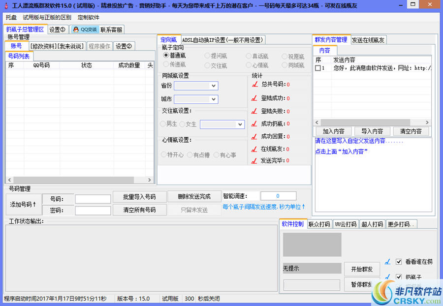This screenshot has height=306, width=443.
Task: Click message row '您好，此消息由软件发送'
Action: tap(373, 68)
